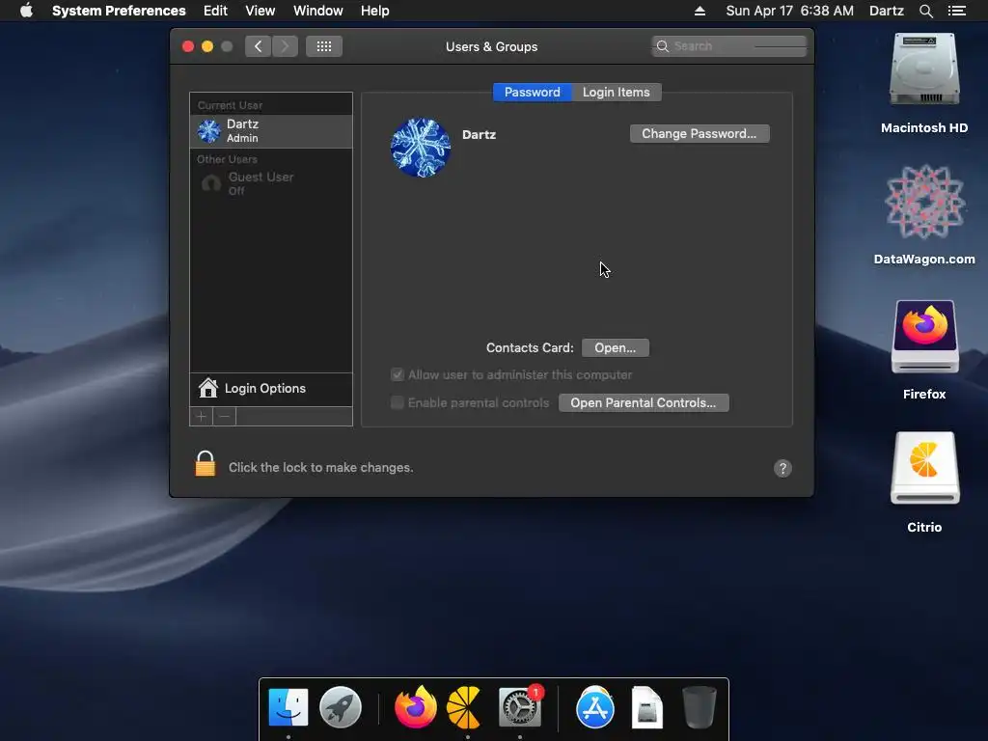988x741 pixels.
Task: Click Dartz snowflake profile picture
Action: click(x=421, y=148)
